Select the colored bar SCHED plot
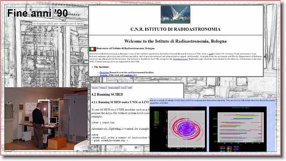The image size is (286, 161). click(x=241, y=127)
